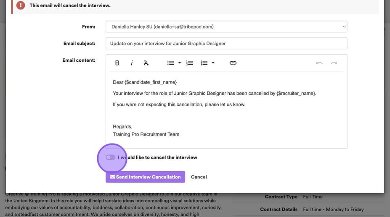Expand bulleted list style options arrow
This screenshot has height=217, width=390.
(180, 63)
